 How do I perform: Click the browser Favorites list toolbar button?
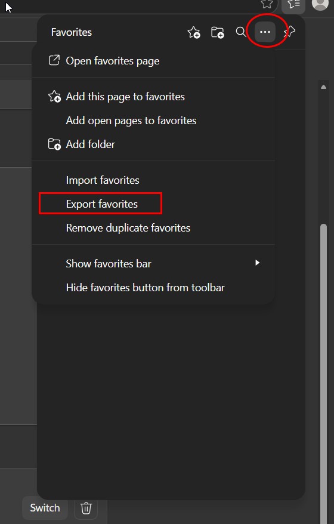pyautogui.click(x=293, y=5)
